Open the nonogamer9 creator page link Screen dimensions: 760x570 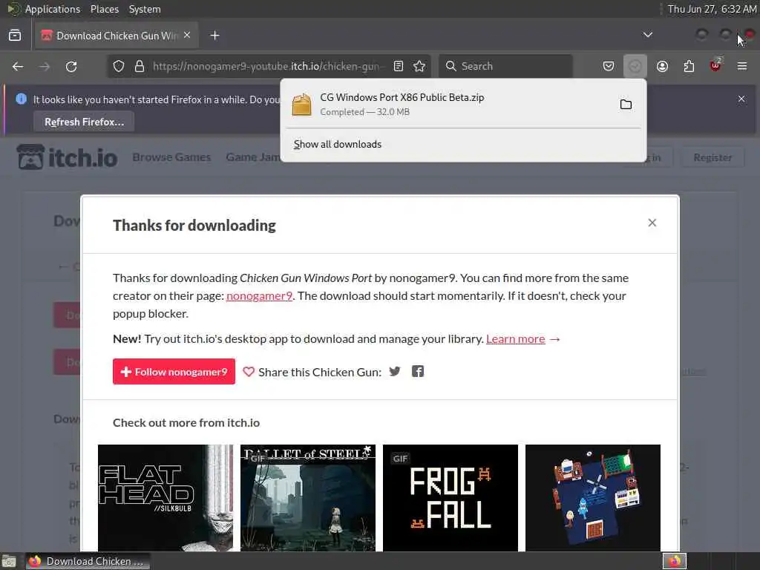(259, 295)
